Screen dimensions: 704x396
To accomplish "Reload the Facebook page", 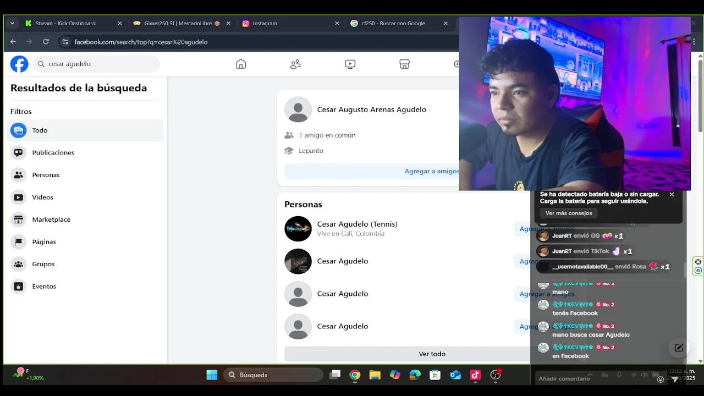I will coord(46,42).
